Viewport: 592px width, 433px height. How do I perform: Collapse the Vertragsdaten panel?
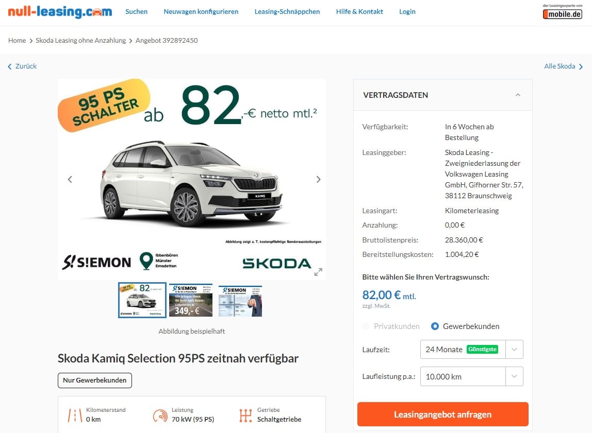tap(518, 95)
